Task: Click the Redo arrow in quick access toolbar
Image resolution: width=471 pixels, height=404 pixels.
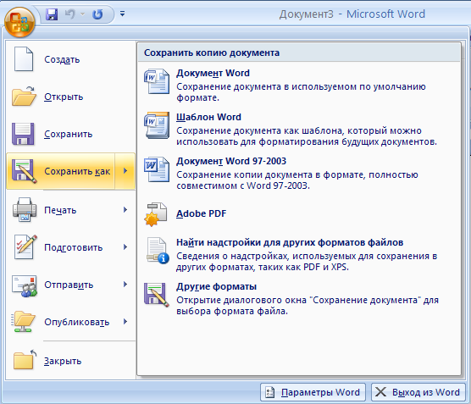Action: [x=97, y=14]
